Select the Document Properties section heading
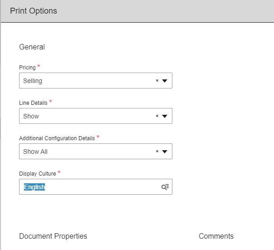Screen dimensions: 274x250 click(x=53, y=236)
